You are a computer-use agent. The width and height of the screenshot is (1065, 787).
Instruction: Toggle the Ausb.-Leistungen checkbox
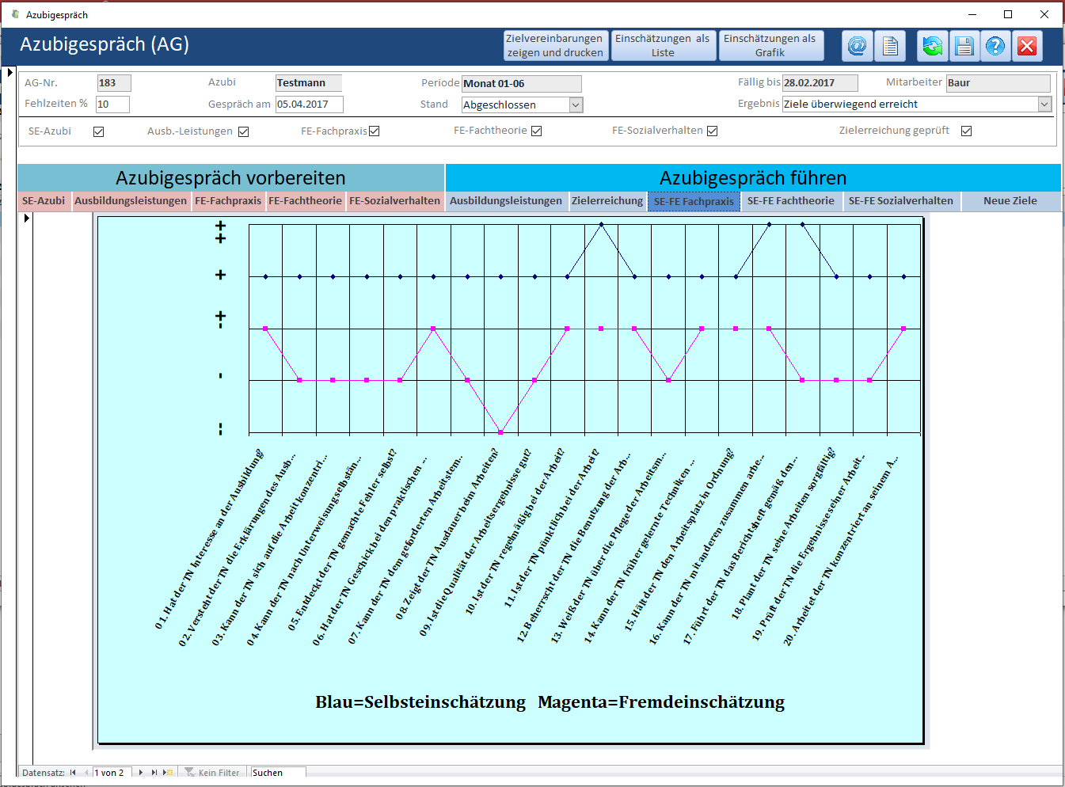pyautogui.click(x=244, y=131)
